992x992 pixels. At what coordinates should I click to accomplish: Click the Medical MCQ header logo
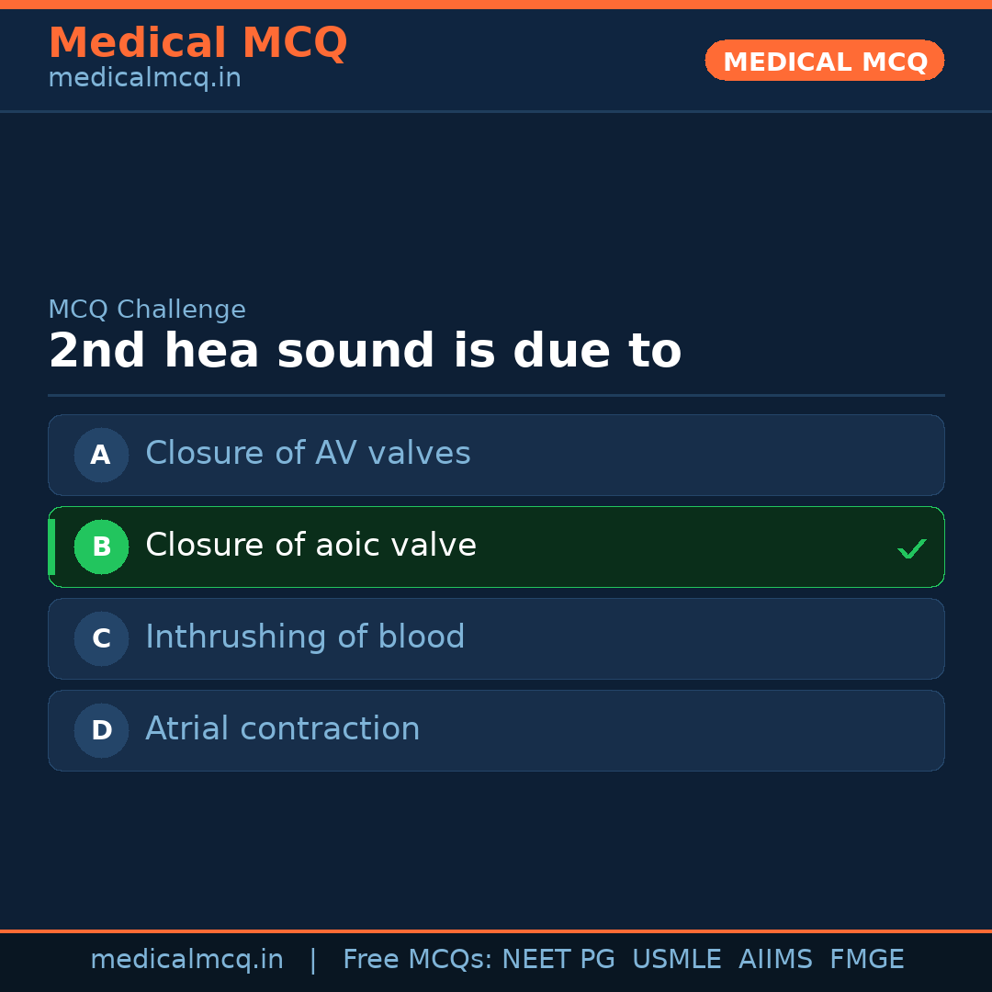click(x=197, y=42)
